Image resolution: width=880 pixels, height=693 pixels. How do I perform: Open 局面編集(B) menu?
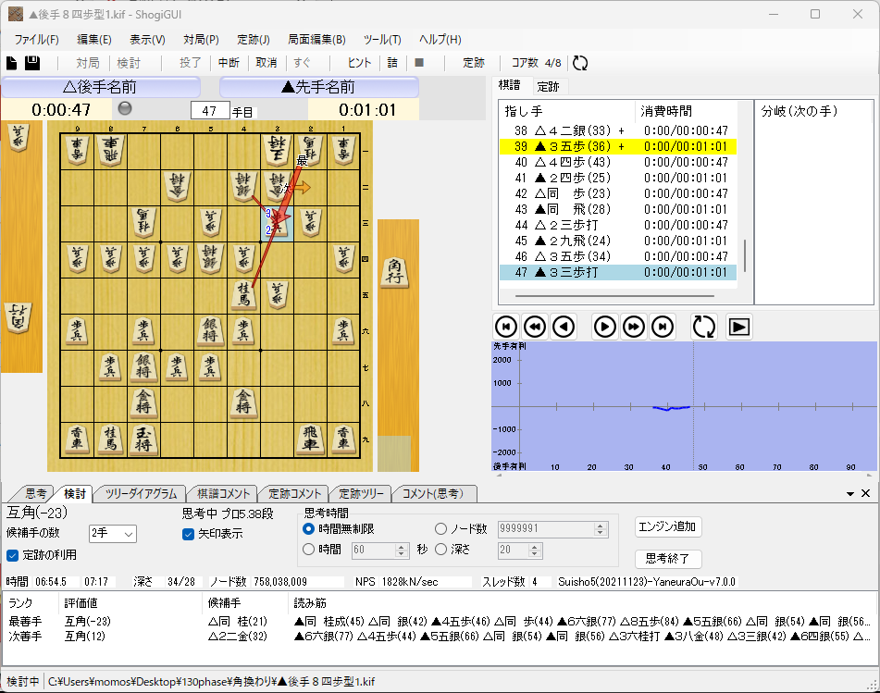[x=316, y=39]
